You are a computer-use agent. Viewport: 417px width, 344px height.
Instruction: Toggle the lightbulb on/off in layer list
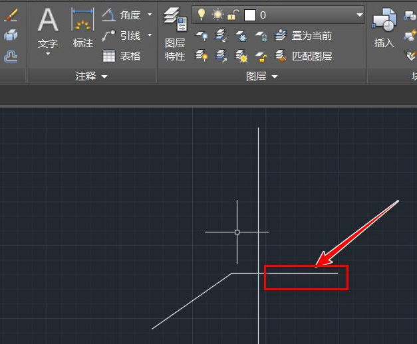click(202, 15)
